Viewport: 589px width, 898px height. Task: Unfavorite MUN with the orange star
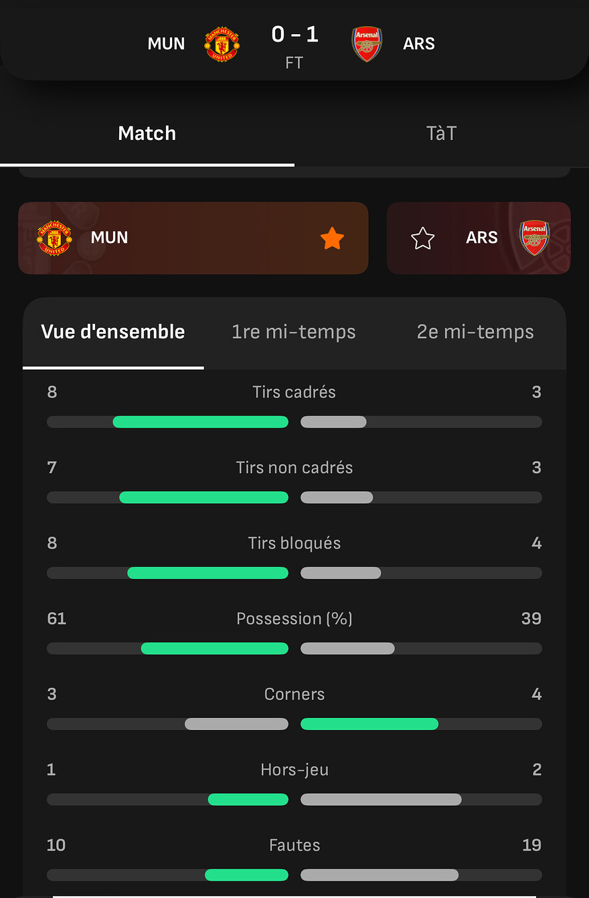[x=332, y=238]
